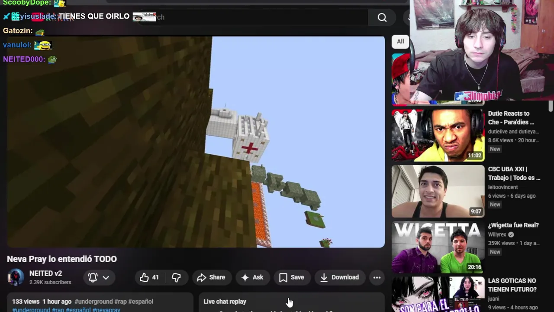The image size is (554, 312).
Task: Open the NEITED v2 channel name link
Action: point(45,273)
